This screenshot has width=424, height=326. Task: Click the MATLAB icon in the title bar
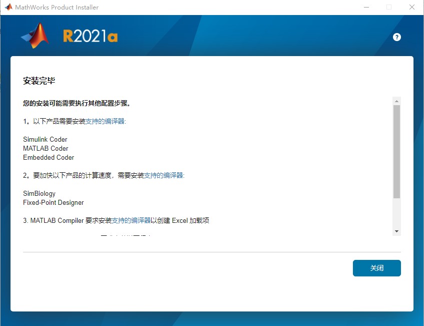pyautogui.click(x=9, y=7)
